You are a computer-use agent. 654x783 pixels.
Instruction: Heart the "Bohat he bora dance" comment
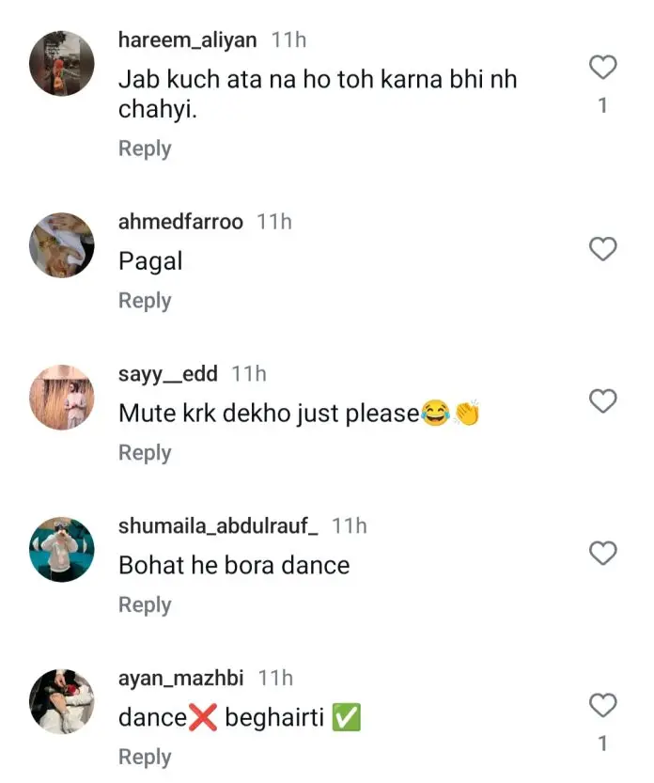click(602, 554)
